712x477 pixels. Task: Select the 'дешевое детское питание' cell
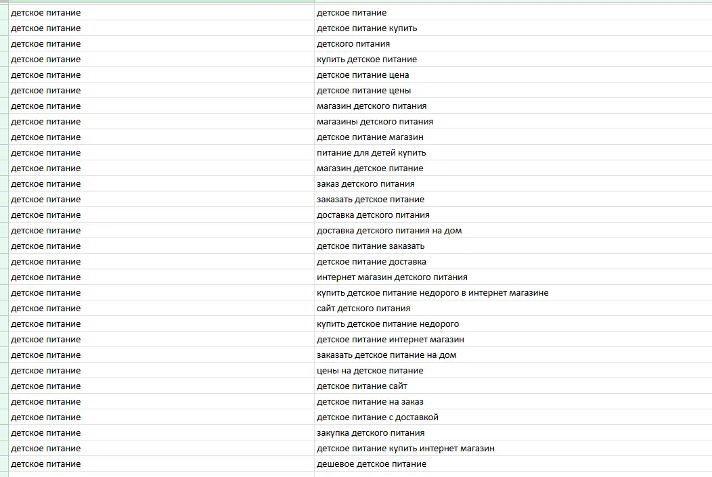click(x=372, y=464)
